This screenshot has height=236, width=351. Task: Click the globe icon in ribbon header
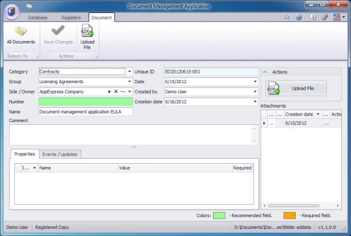(298, 17)
